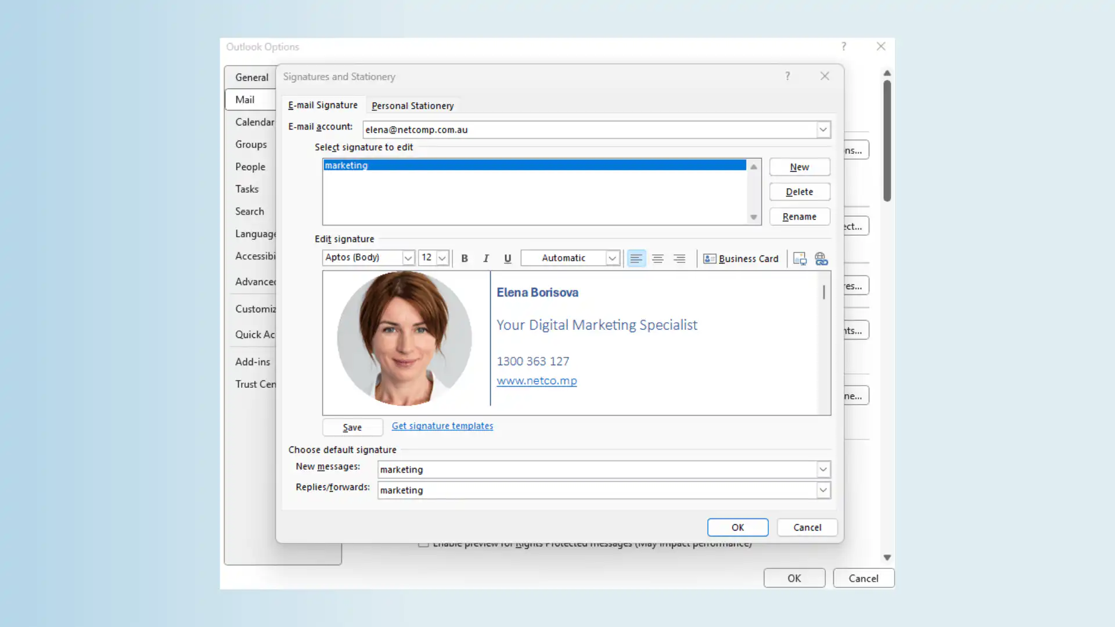This screenshot has height=627, width=1115.
Task: Toggle bold formatting
Action: point(464,258)
